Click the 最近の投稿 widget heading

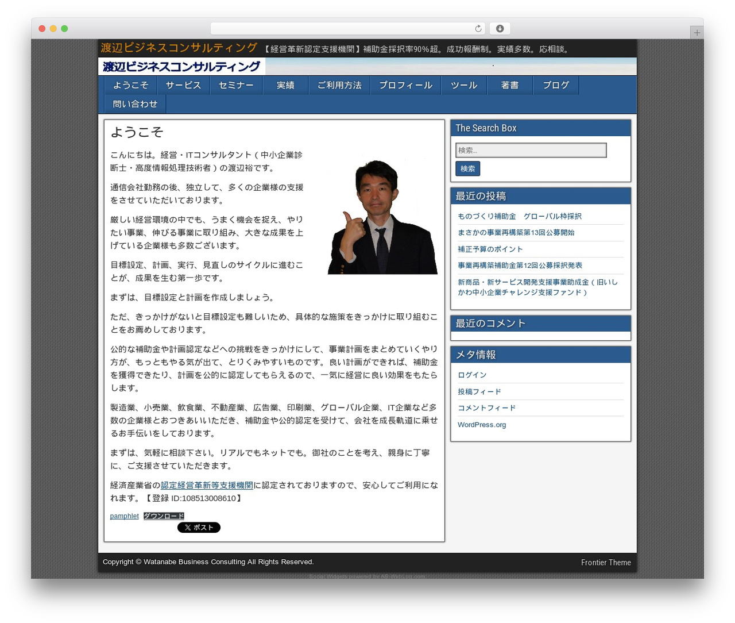[x=481, y=196]
